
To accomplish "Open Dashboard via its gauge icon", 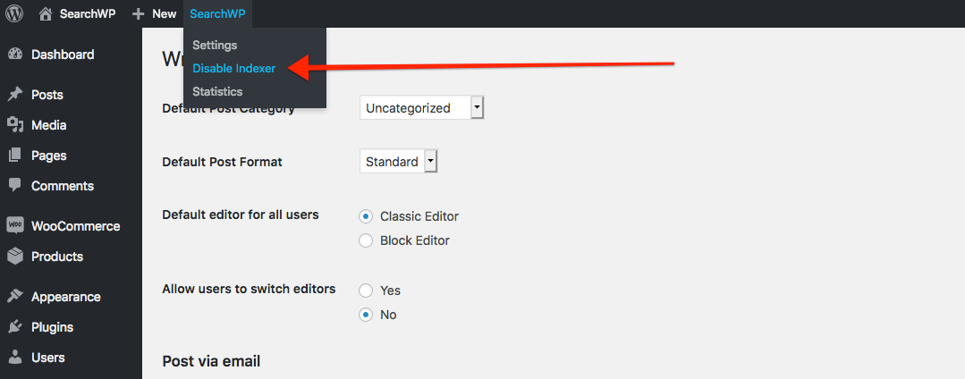I will point(15,55).
